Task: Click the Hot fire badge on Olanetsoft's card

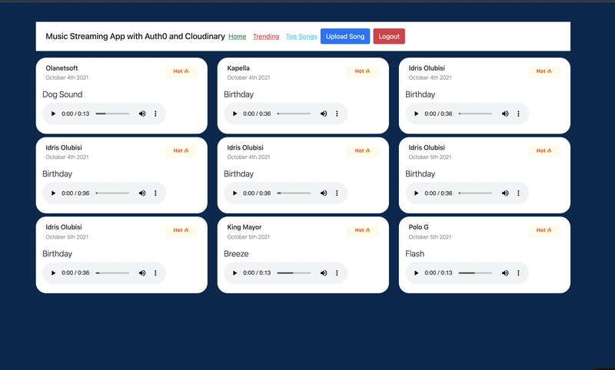Action: 181,71
